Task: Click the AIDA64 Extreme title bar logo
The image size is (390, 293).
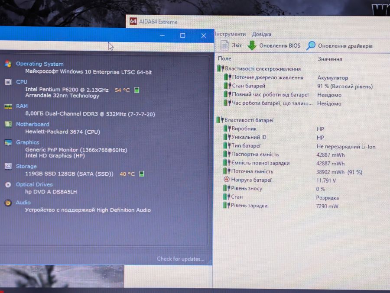Action: click(133, 21)
